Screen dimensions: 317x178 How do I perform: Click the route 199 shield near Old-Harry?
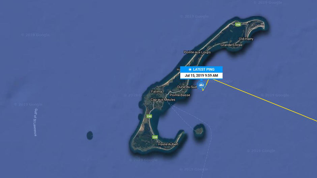238,25
